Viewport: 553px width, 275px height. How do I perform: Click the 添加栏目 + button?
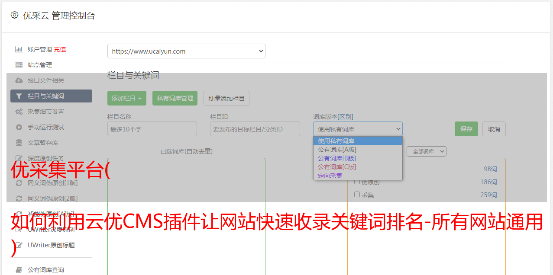pyautogui.click(x=127, y=98)
